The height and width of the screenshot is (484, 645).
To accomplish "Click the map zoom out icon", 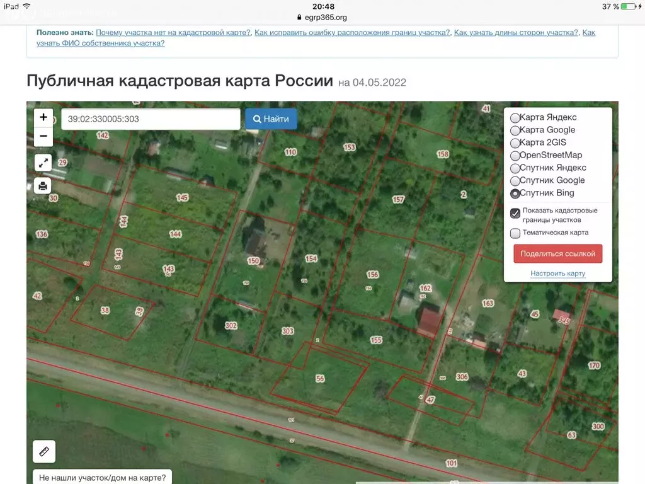I will point(43,136).
